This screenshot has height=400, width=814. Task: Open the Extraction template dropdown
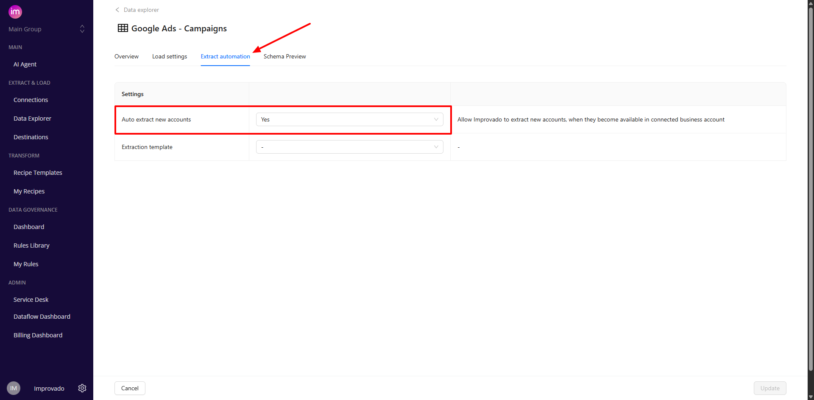point(350,147)
